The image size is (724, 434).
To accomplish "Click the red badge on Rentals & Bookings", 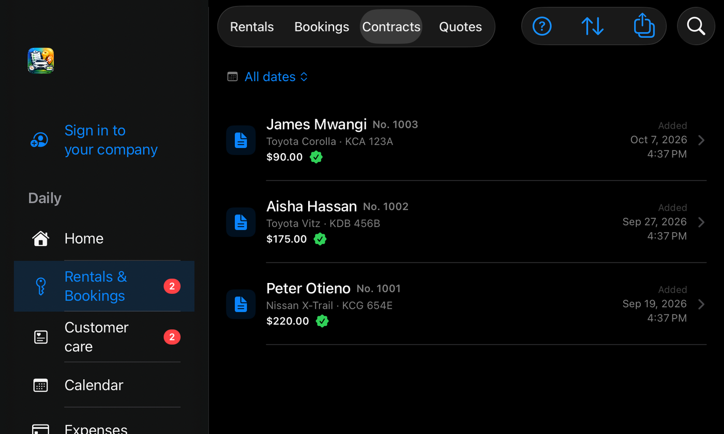I will tap(172, 286).
